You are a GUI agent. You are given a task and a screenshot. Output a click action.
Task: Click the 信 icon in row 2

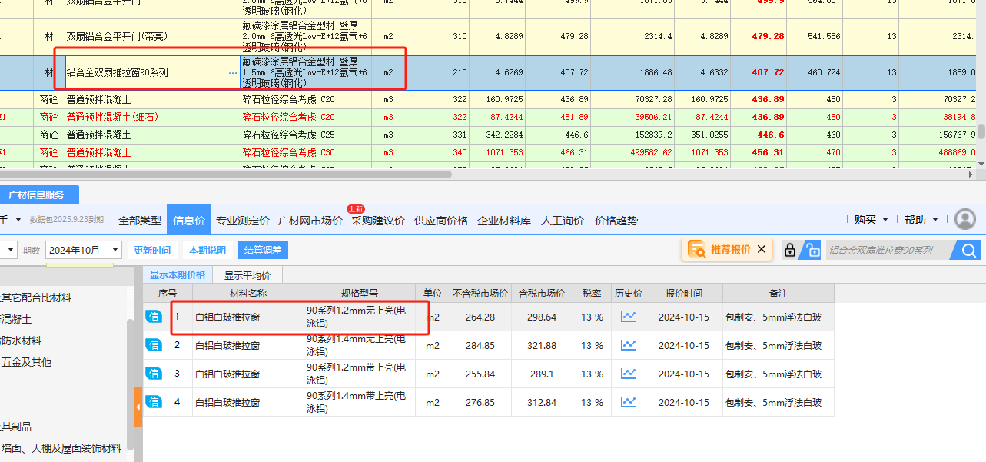click(x=154, y=345)
